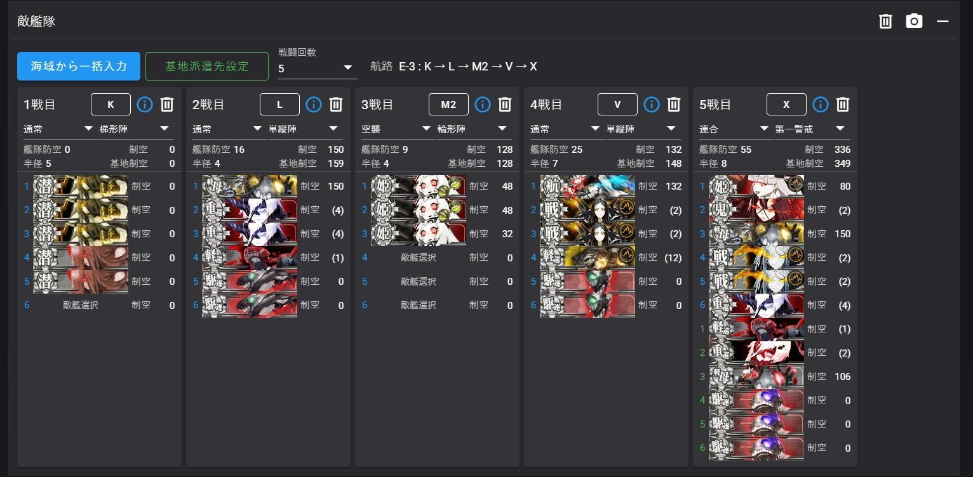Image resolution: width=973 pixels, height=477 pixels.
Task: Open battle 1 梯形陣 formation dropdown
Action: [x=135, y=129]
